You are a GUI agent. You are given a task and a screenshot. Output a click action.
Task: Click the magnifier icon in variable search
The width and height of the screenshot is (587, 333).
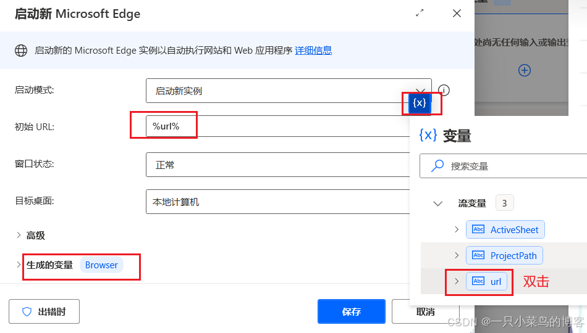click(x=437, y=165)
